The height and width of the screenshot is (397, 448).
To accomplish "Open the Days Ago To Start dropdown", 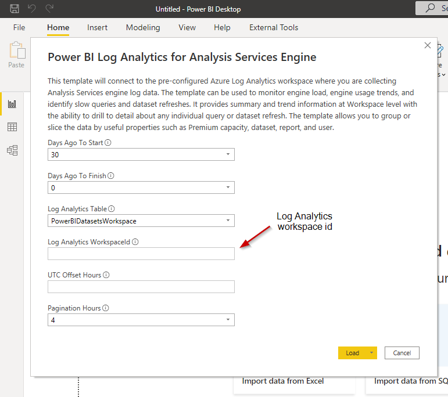I will click(228, 154).
